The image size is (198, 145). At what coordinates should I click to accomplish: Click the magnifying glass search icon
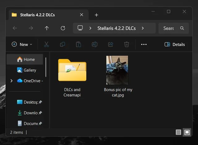tap(182, 28)
